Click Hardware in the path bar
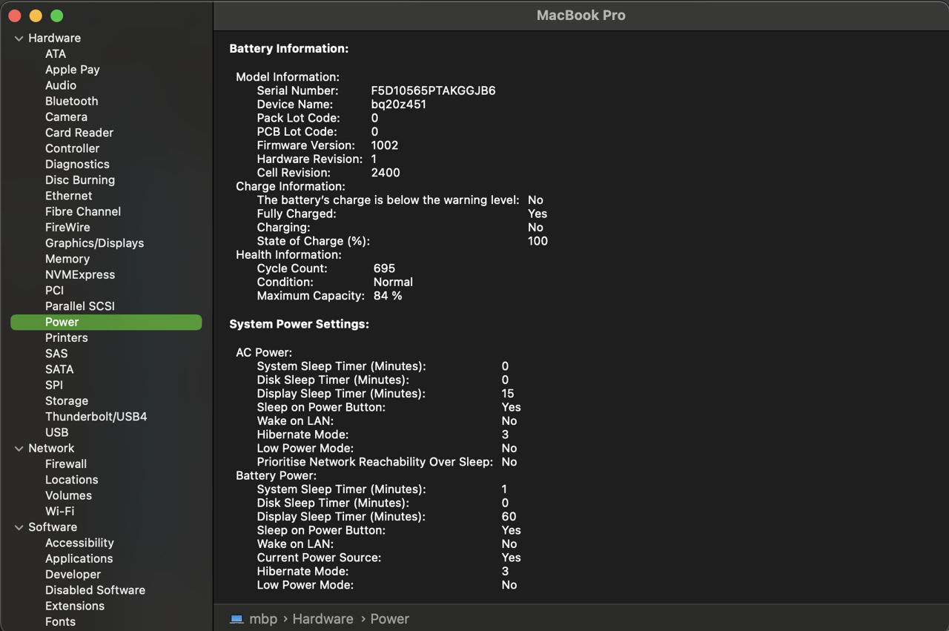The width and height of the screenshot is (949, 631). 323,619
